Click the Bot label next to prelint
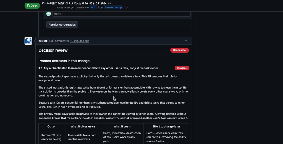 click(x=51, y=41)
